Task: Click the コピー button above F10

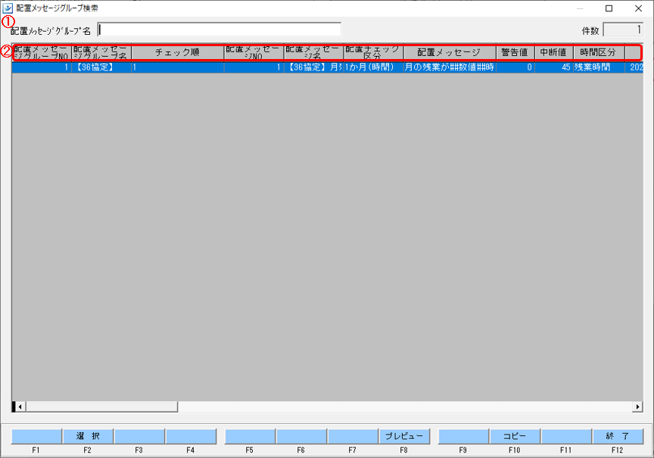Action: (x=515, y=436)
